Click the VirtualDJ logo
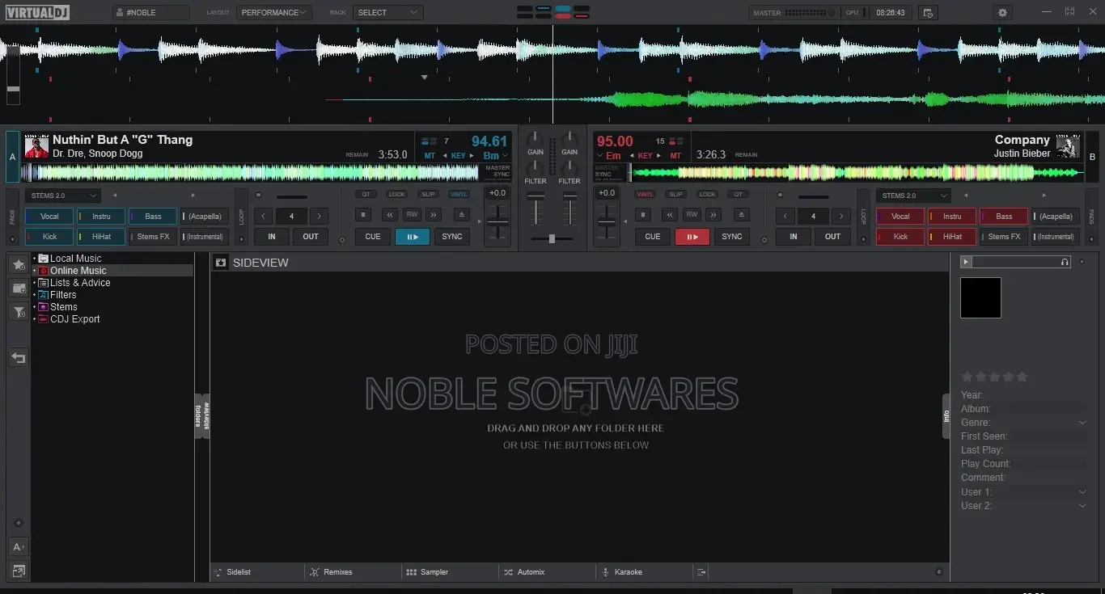 (x=36, y=12)
